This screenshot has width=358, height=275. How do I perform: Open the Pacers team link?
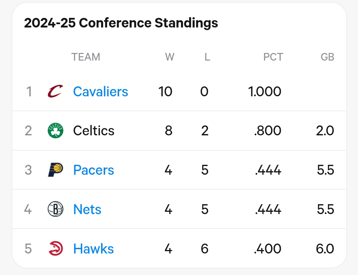[93, 170]
